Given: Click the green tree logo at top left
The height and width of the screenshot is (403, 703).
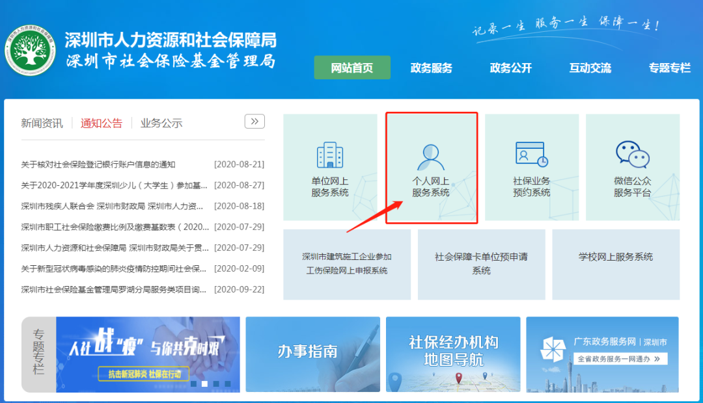Looking at the screenshot, I should pyautogui.click(x=30, y=51).
